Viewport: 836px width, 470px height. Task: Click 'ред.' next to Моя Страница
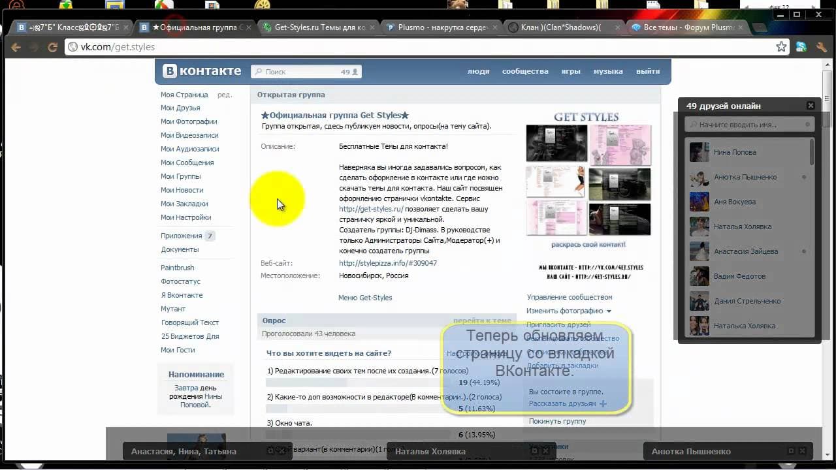pyautogui.click(x=225, y=95)
